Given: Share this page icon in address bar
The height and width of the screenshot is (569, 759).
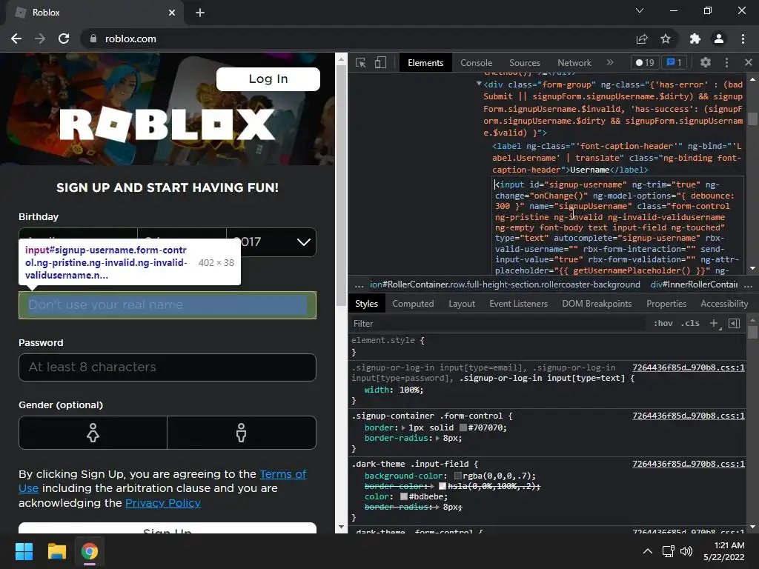Looking at the screenshot, I should pyautogui.click(x=642, y=39).
